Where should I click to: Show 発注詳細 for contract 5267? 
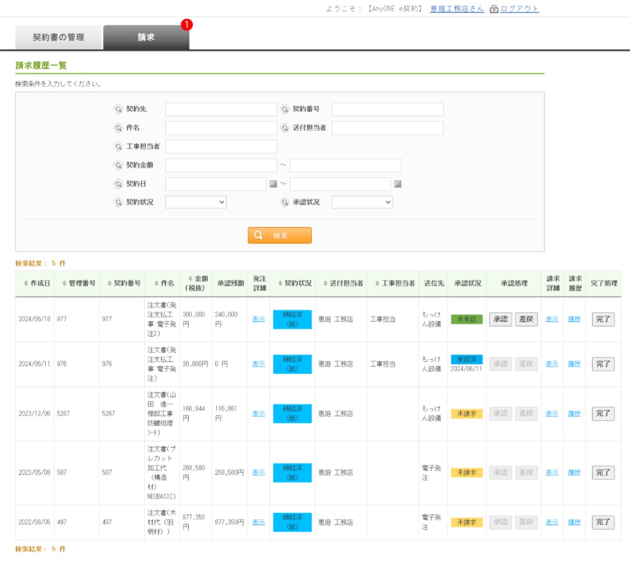[259, 414]
